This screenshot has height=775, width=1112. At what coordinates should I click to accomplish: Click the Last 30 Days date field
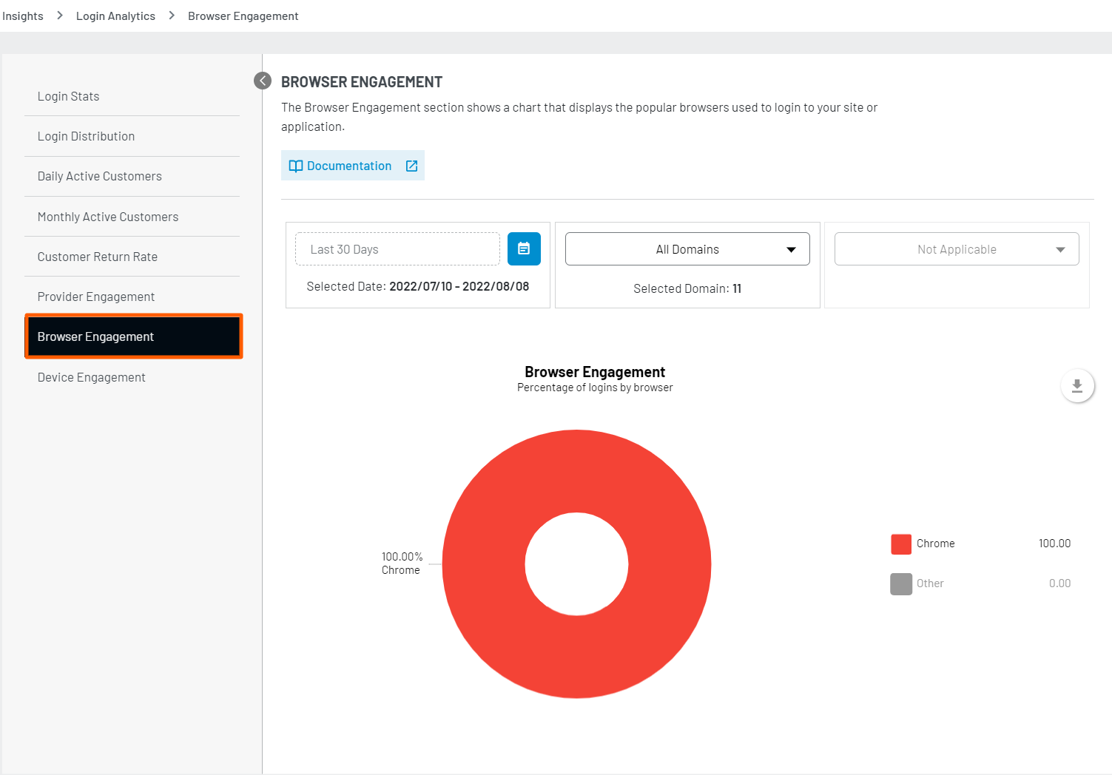[x=397, y=249]
